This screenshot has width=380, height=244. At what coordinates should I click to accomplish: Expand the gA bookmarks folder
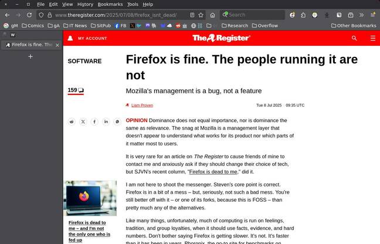[x=54, y=26]
